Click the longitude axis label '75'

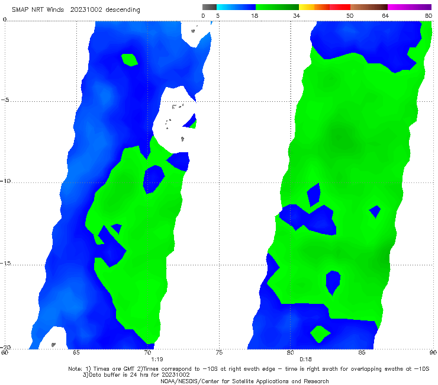tap(219, 352)
